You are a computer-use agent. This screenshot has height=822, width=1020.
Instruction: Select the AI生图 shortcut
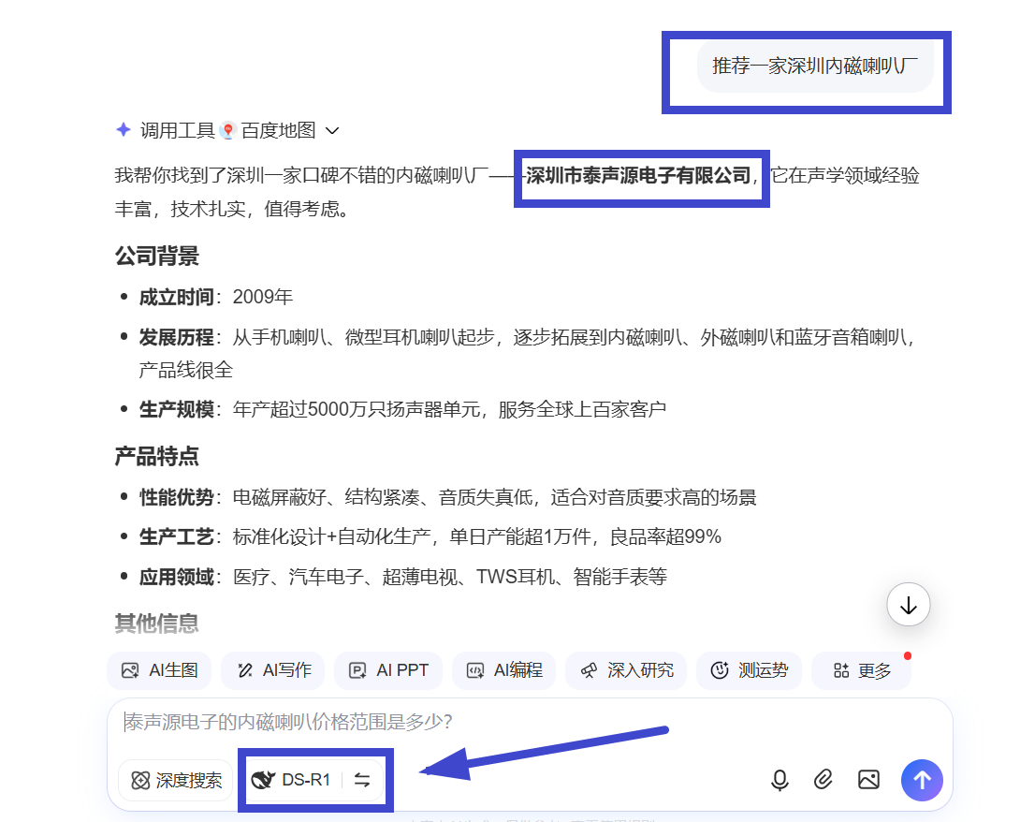point(159,670)
